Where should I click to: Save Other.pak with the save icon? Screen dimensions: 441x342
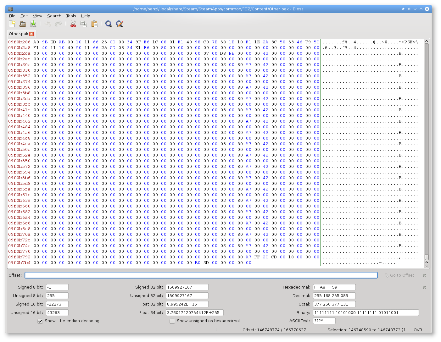33,24
